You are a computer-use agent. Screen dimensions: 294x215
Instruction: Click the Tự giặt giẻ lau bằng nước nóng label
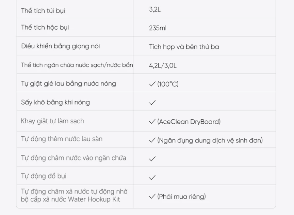(x=68, y=83)
